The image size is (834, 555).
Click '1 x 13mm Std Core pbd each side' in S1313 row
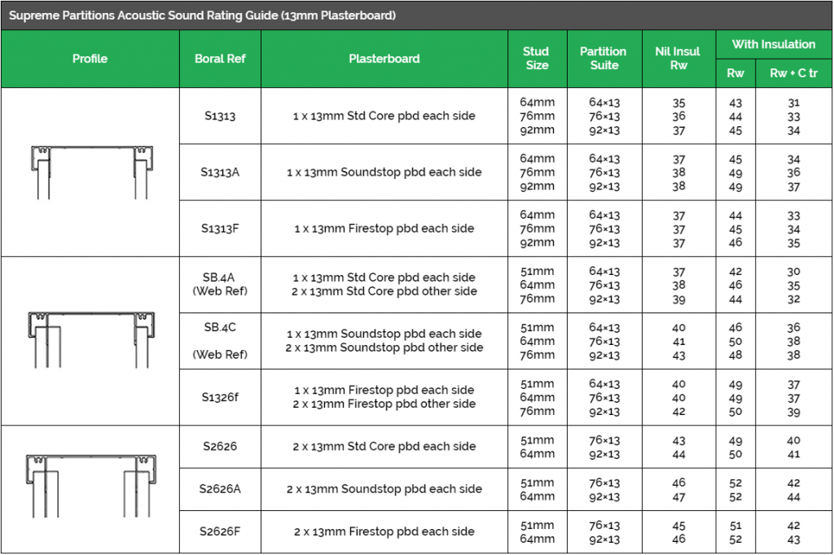pyautogui.click(x=384, y=116)
